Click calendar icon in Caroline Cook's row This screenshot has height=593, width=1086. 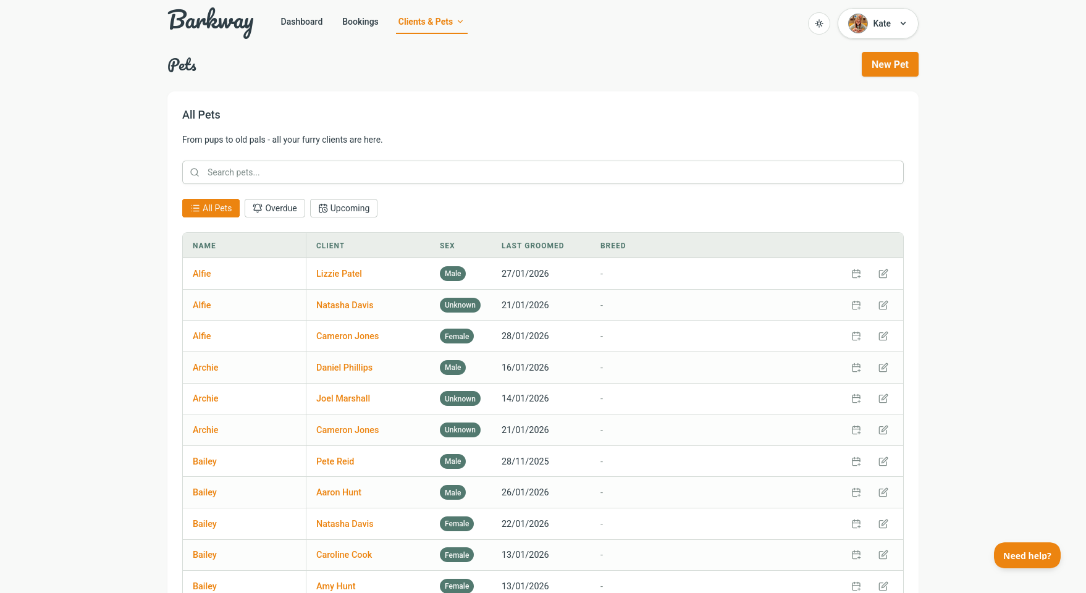(x=856, y=555)
